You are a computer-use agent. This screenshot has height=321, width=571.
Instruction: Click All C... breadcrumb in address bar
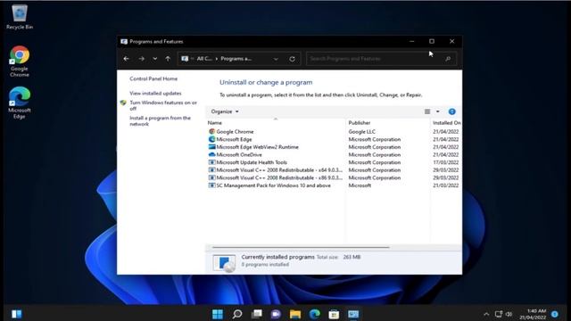click(x=204, y=59)
